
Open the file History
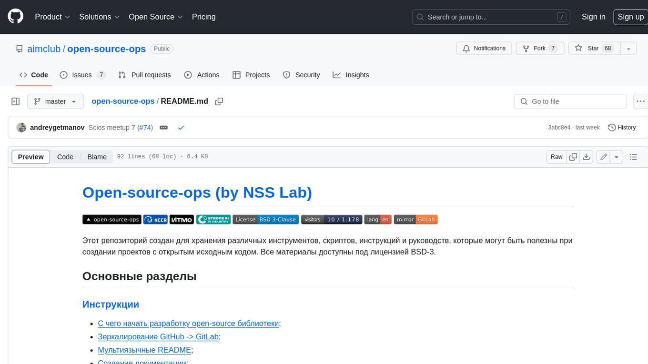622,128
